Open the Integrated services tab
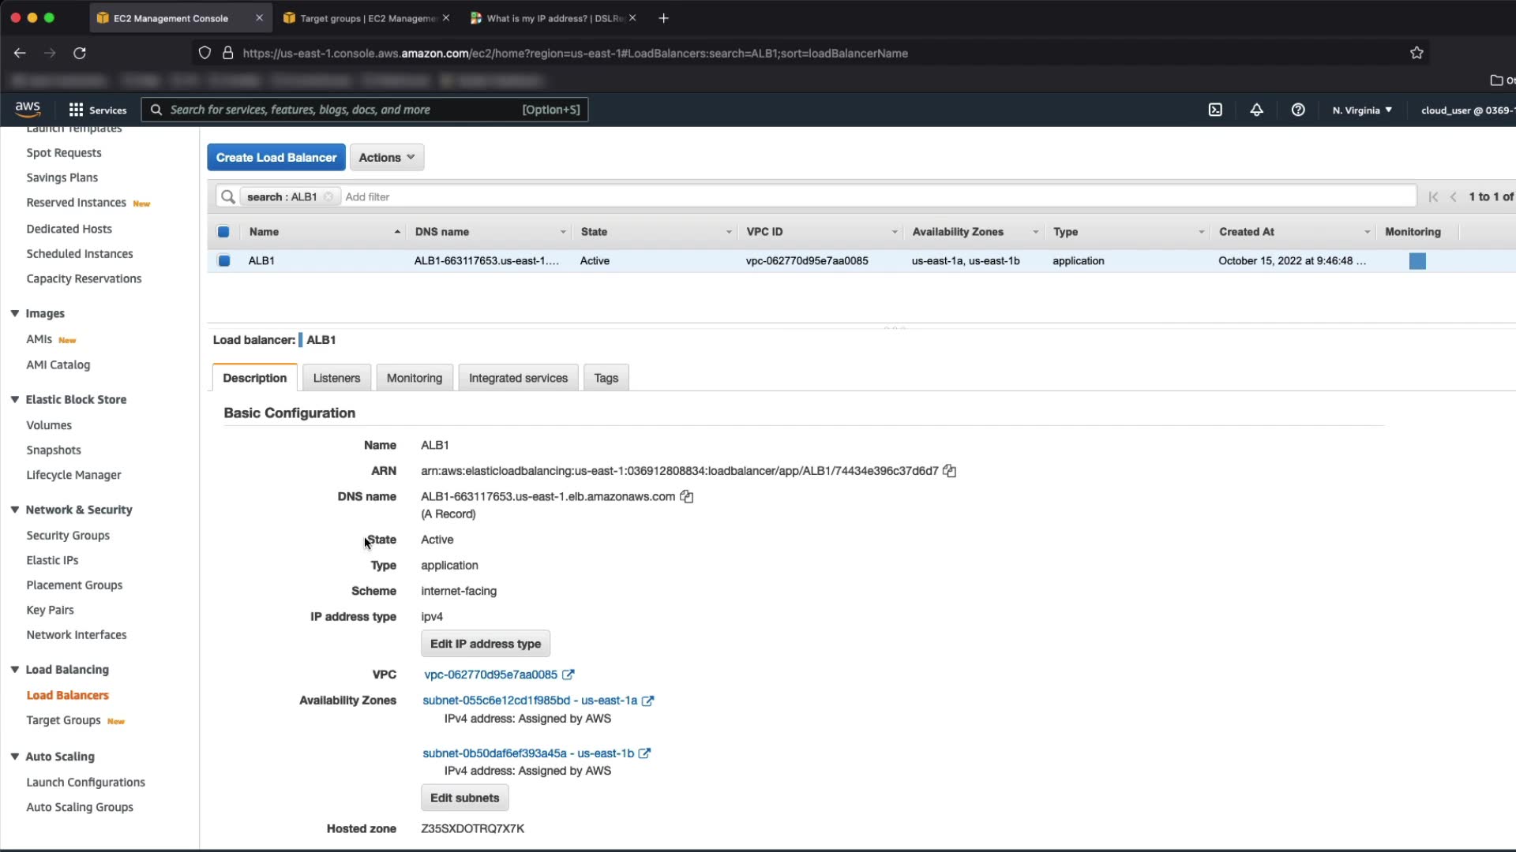The image size is (1516, 852). click(518, 378)
